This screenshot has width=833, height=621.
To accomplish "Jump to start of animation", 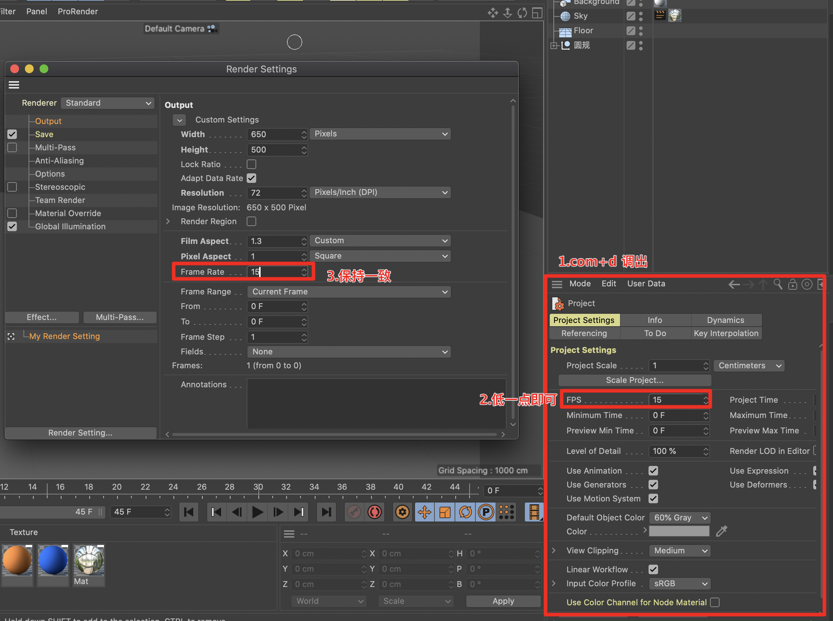I will click(x=189, y=512).
